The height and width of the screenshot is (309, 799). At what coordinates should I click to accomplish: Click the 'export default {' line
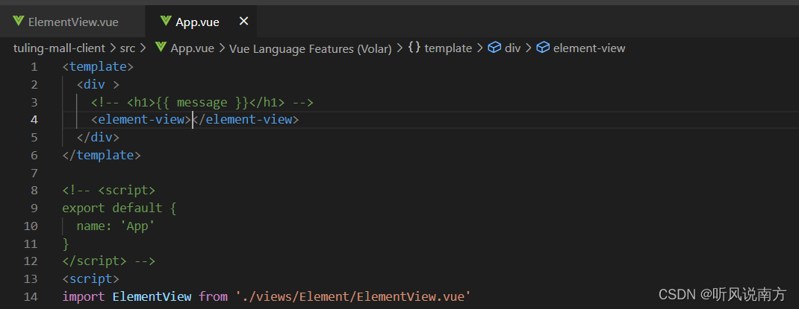pyautogui.click(x=119, y=208)
